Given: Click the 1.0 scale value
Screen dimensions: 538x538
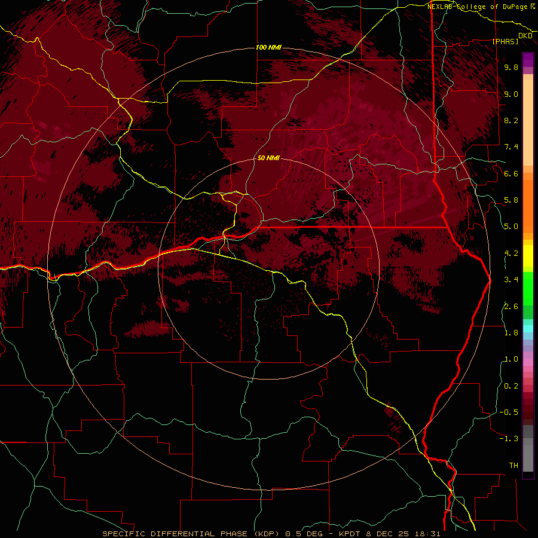Looking at the screenshot, I should point(511,359).
